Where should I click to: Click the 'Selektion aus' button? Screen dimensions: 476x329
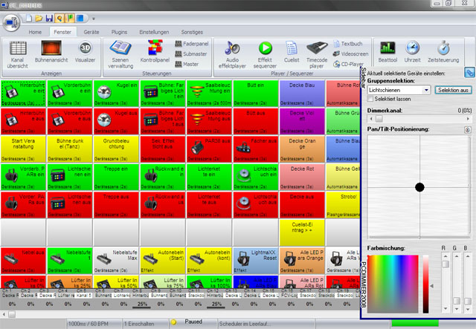[454, 89]
